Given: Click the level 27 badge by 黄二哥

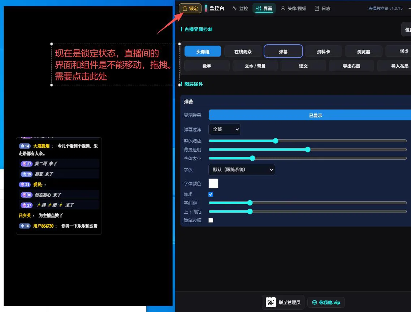Looking at the screenshot, I should (26, 164).
